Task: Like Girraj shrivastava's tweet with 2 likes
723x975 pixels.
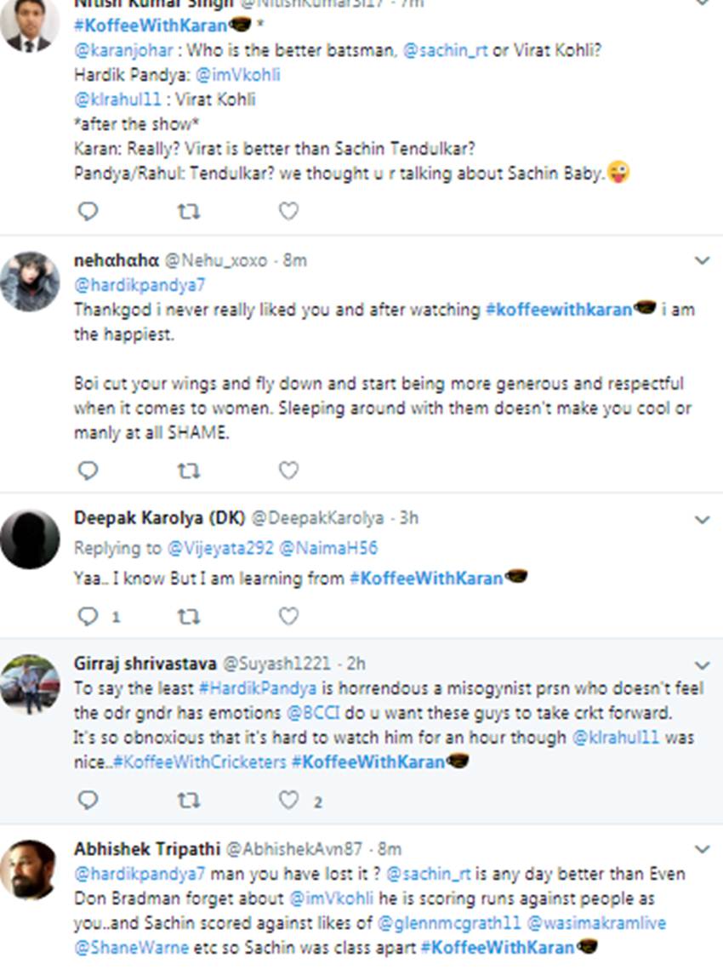Action: point(289,800)
